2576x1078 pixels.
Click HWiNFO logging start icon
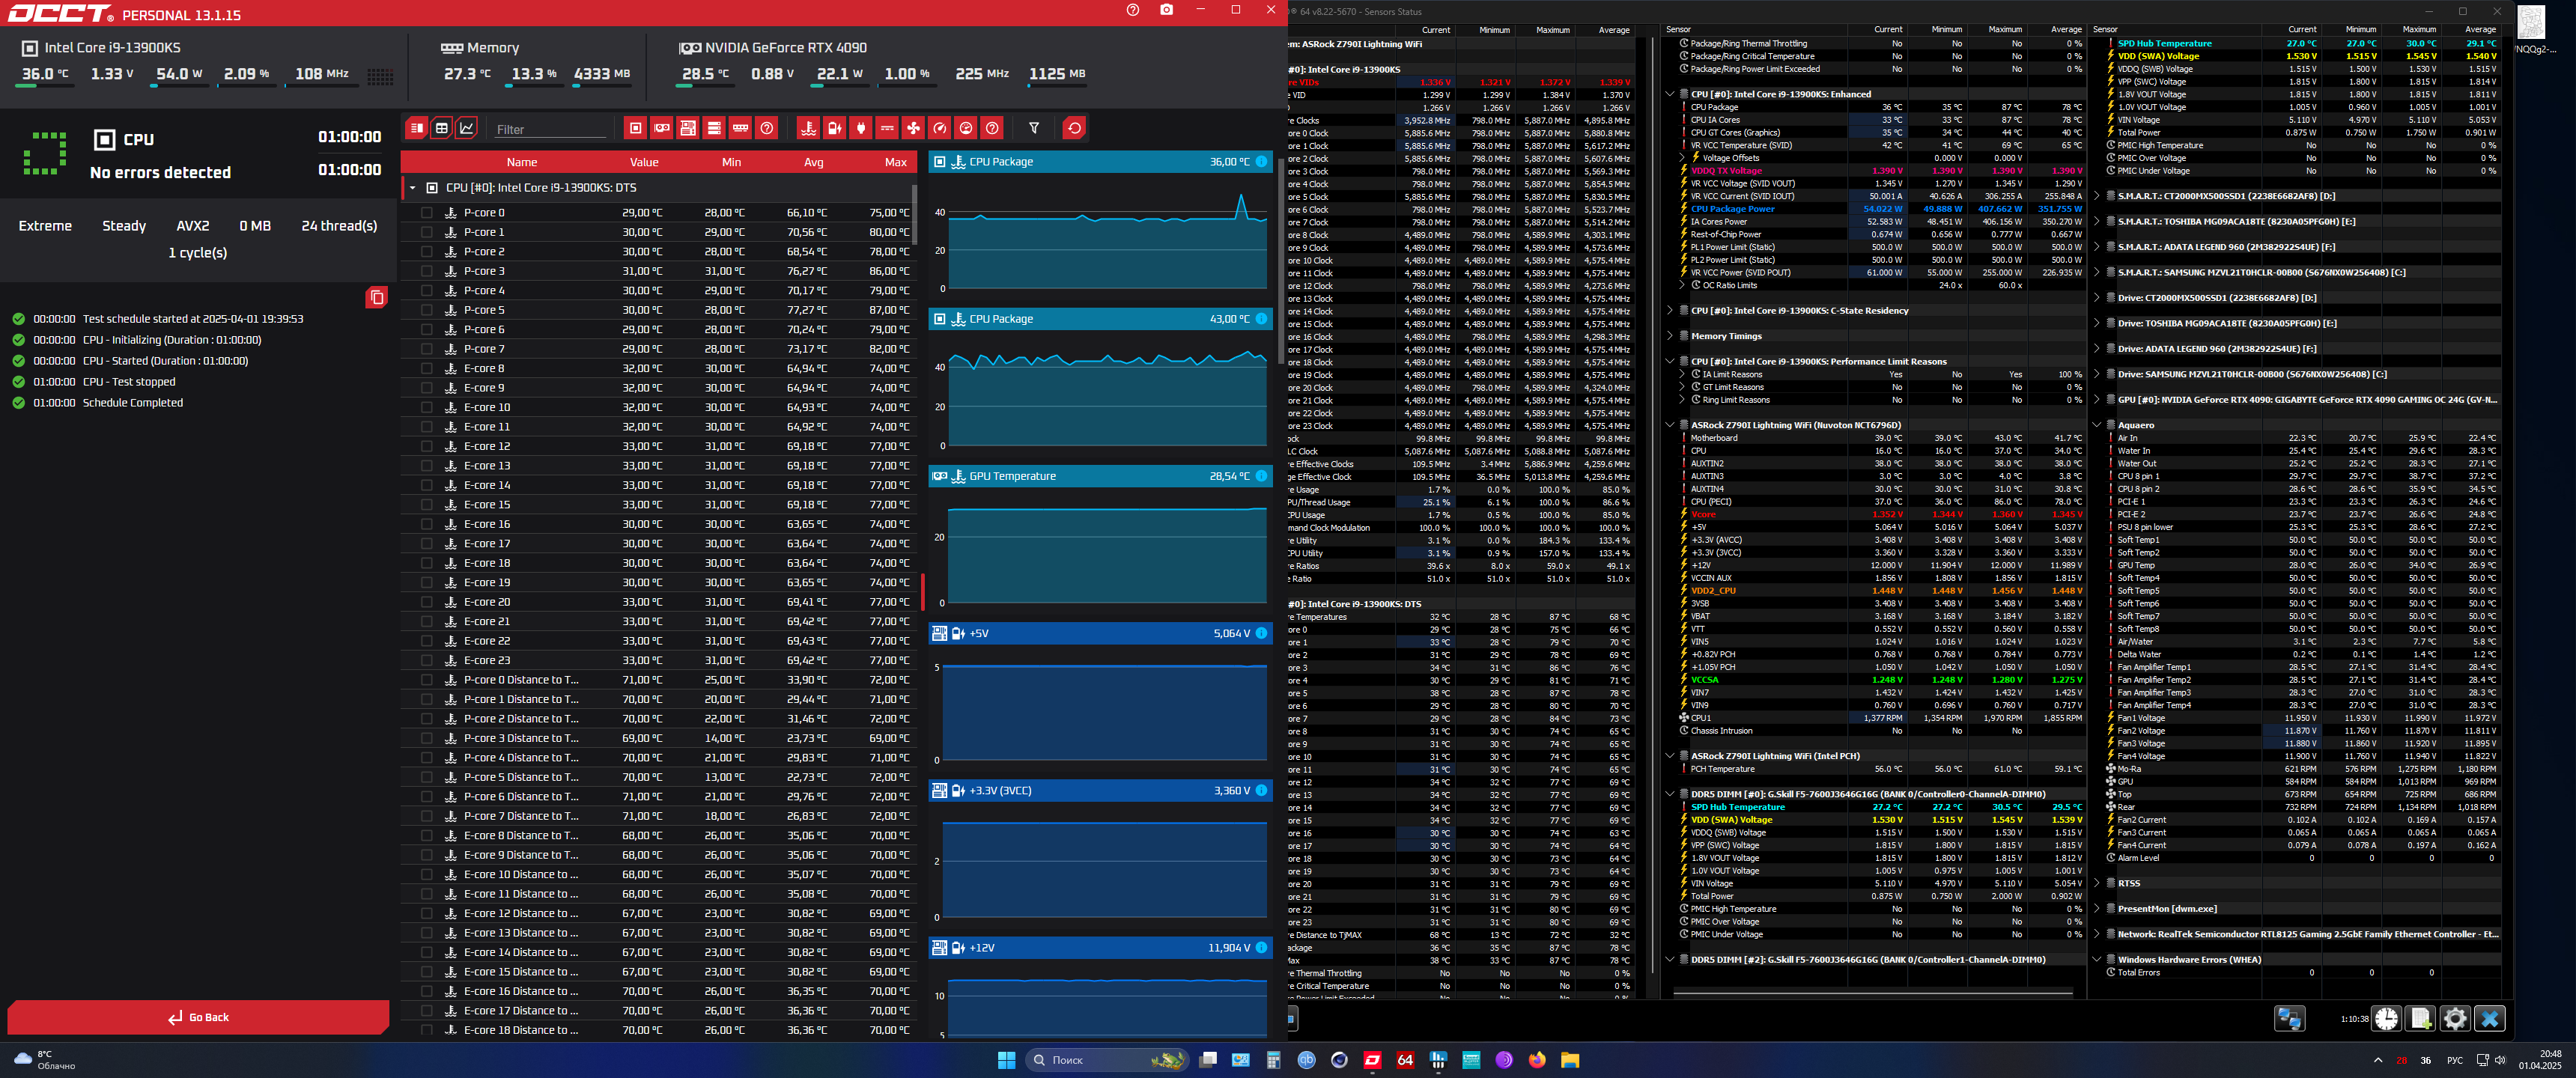coord(2420,1018)
